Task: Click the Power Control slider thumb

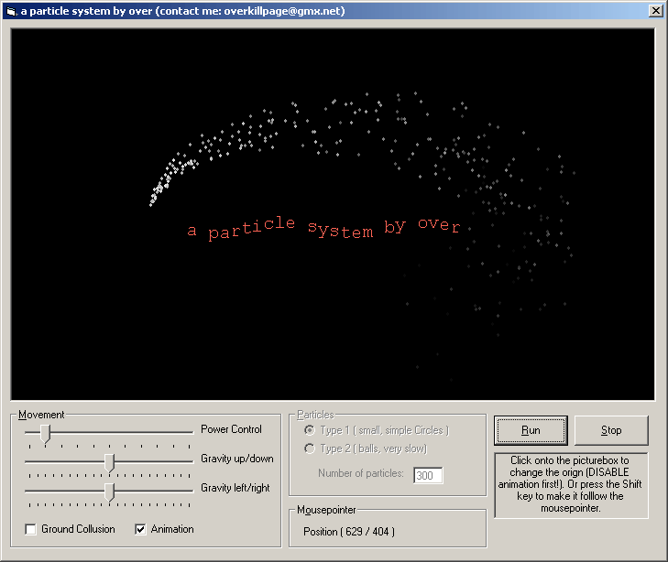Action: 44,433
